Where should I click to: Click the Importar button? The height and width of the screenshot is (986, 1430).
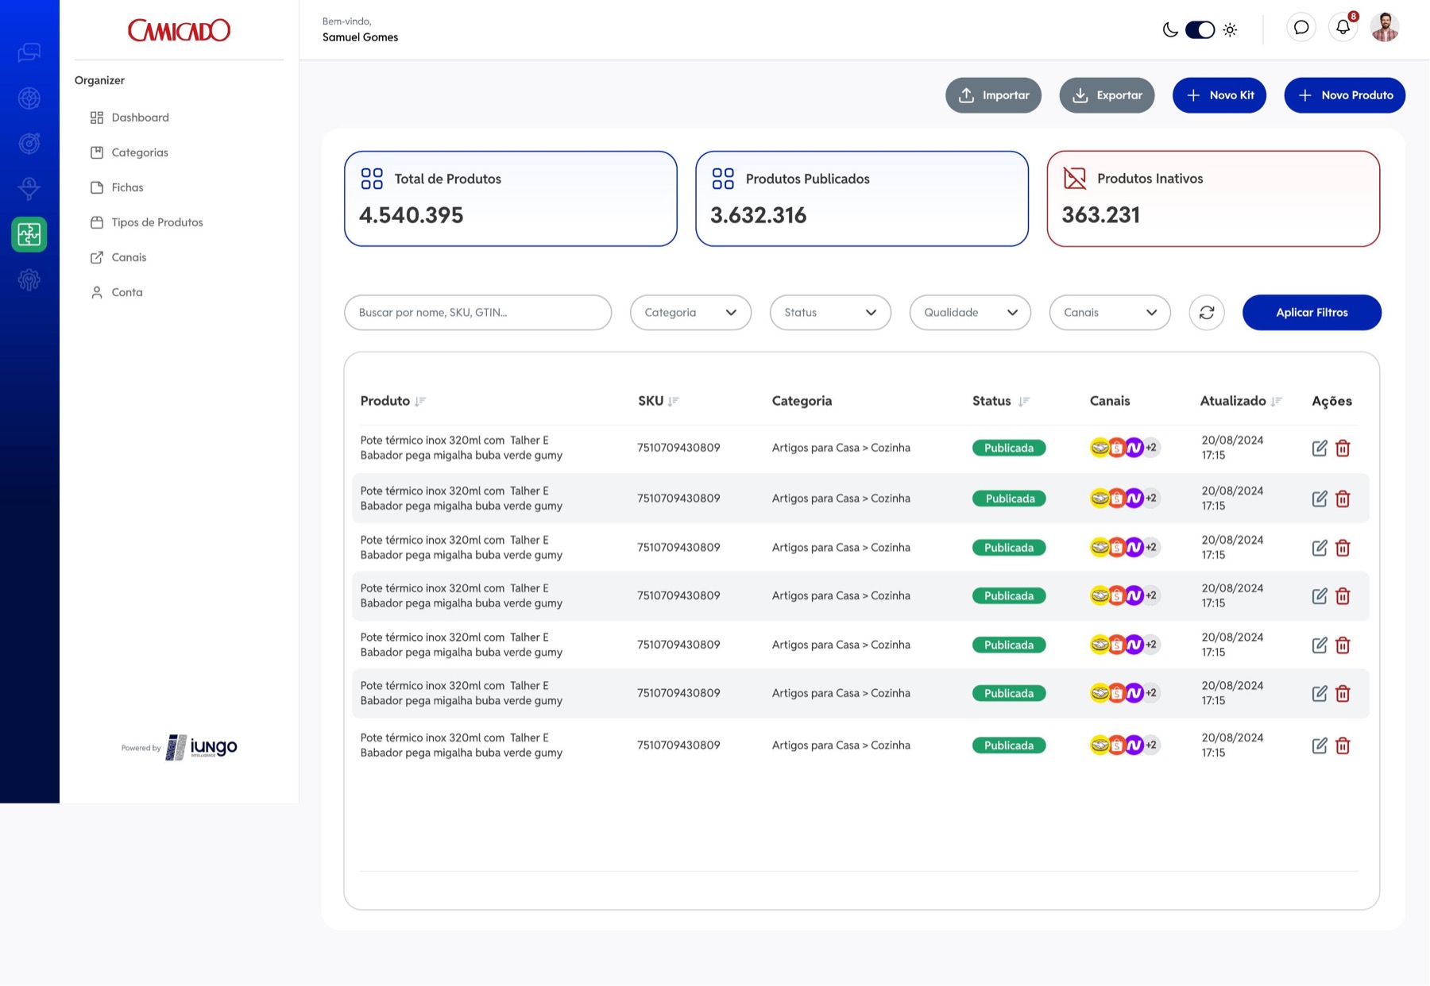click(x=993, y=95)
